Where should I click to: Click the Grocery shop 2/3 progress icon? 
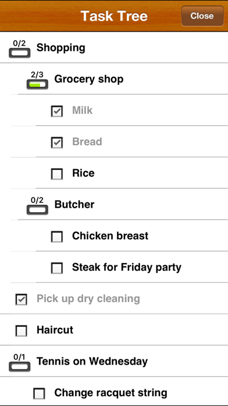(x=37, y=80)
